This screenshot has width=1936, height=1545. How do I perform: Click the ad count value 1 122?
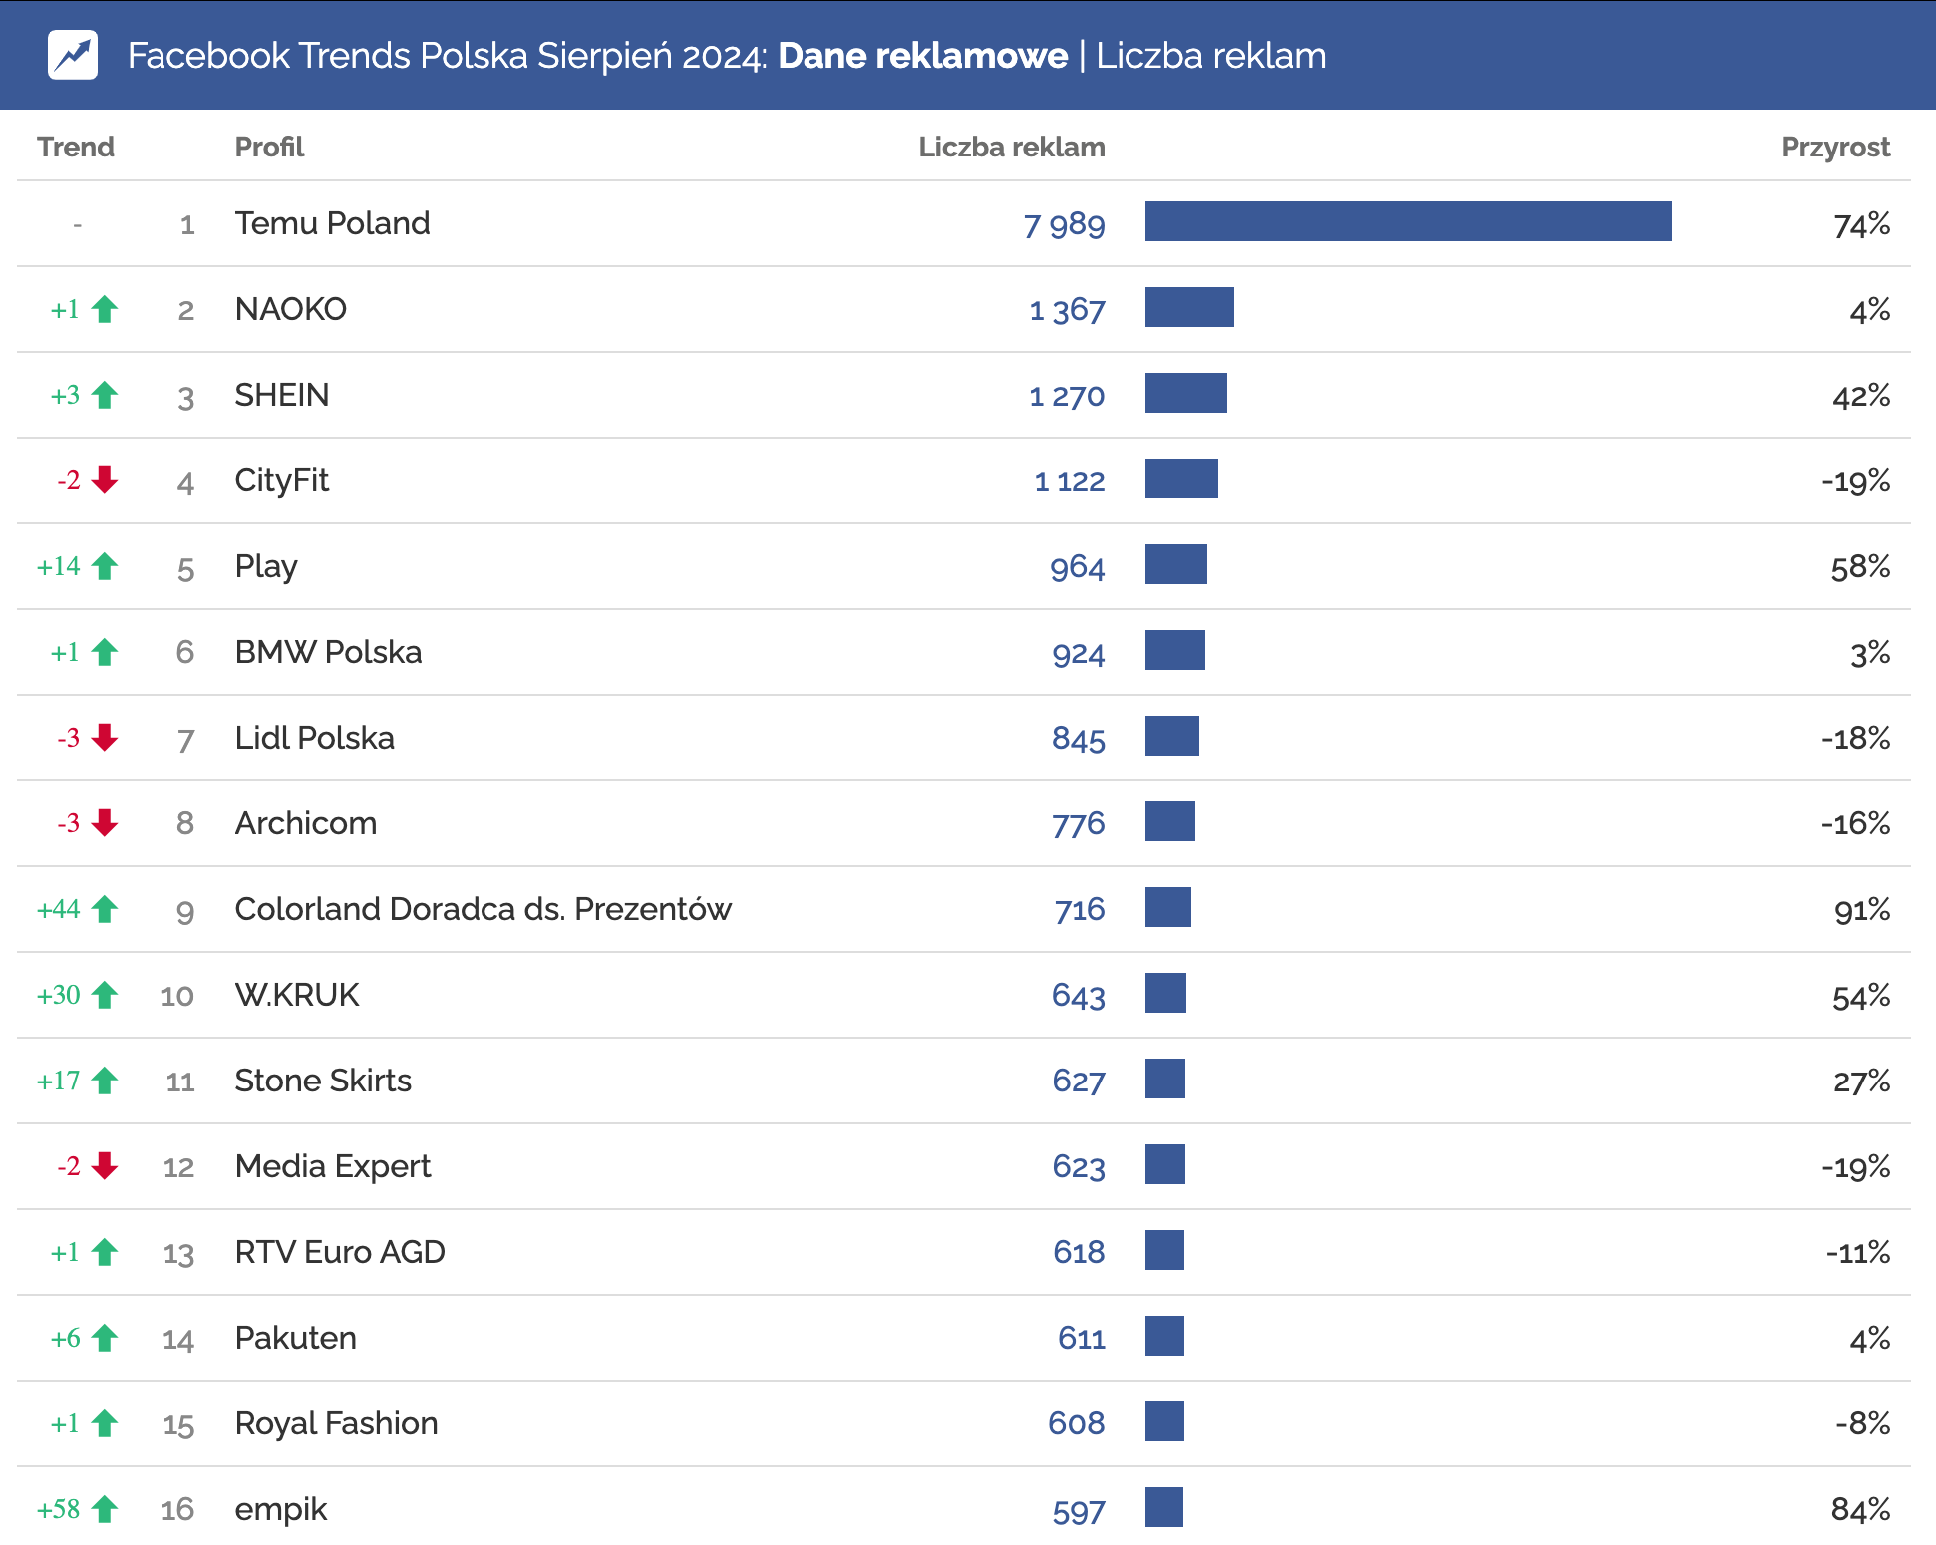point(1070,481)
